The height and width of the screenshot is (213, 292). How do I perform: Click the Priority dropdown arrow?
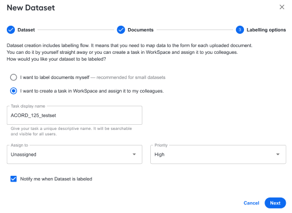(278, 155)
